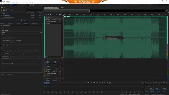Open Track 2 Default Stereo Input dropdown
This screenshot has height=95, width=169.
click(x=53, y=64)
